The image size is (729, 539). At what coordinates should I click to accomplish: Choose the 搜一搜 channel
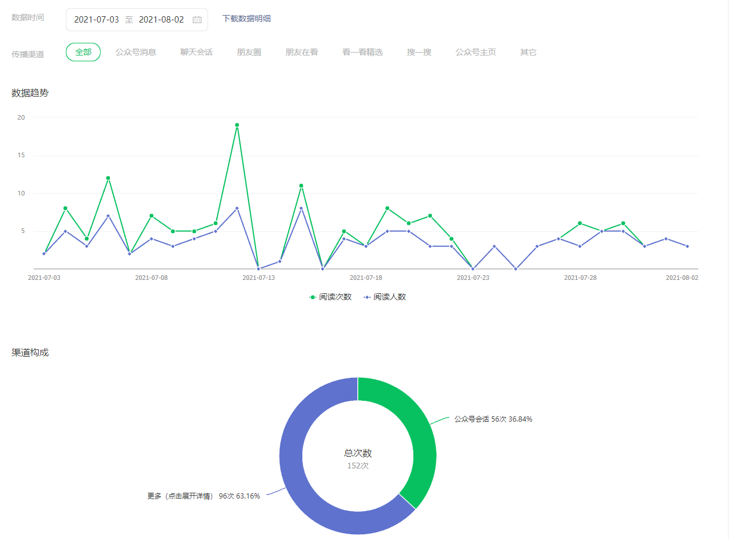(419, 52)
